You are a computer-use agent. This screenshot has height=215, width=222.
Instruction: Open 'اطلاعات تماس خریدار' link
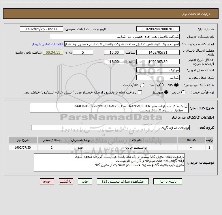coord(48,44)
